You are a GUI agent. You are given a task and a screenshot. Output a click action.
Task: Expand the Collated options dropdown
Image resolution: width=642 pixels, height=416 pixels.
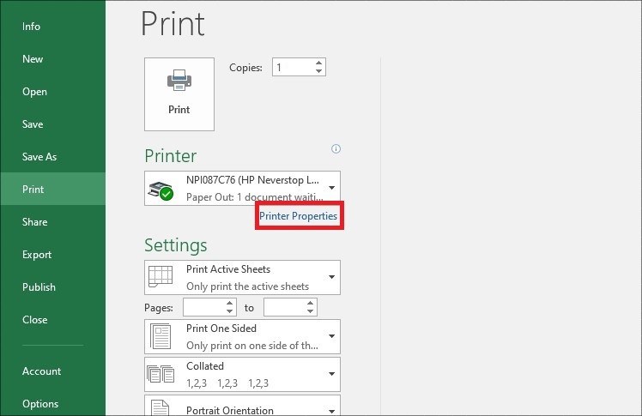tap(331, 374)
